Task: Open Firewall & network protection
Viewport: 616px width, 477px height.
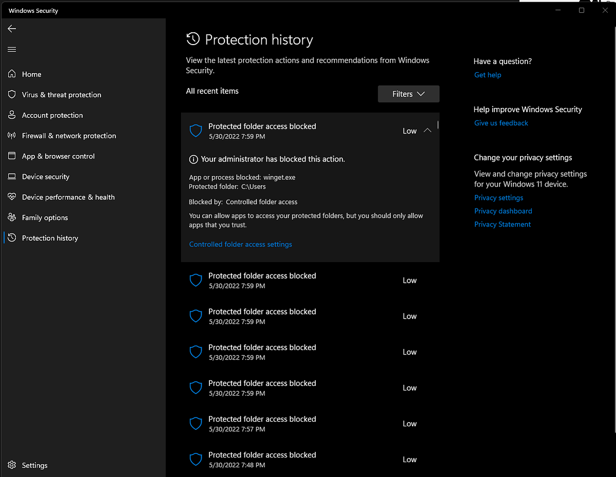Action: tap(68, 135)
